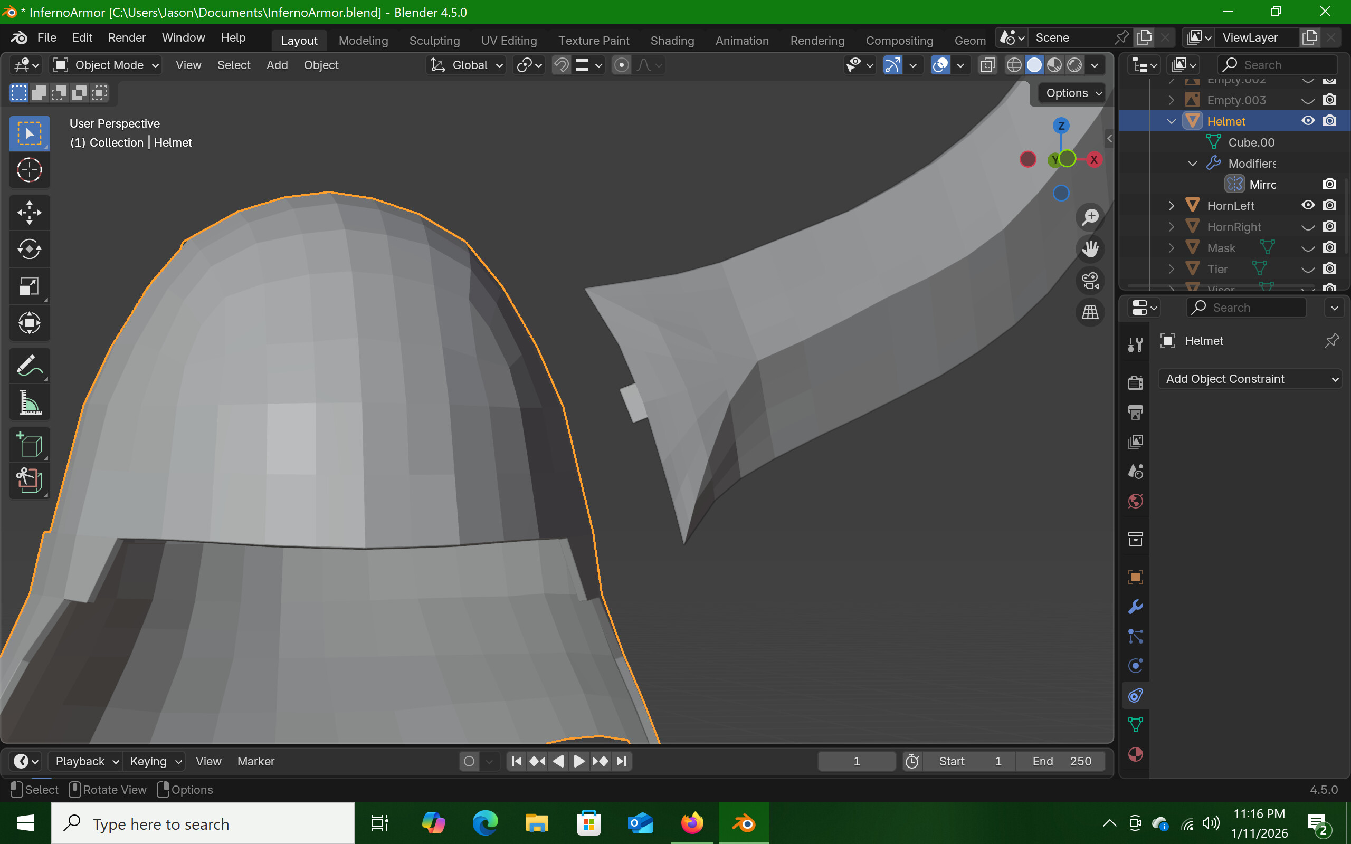Select the Cursor tool in the toolbar
Image resolution: width=1351 pixels, height=844 pixels.
tap(30, 170)
